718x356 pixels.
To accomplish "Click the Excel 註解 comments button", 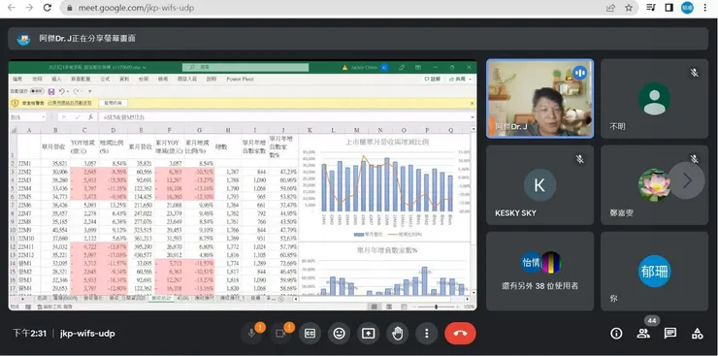I will click(433, 80).
